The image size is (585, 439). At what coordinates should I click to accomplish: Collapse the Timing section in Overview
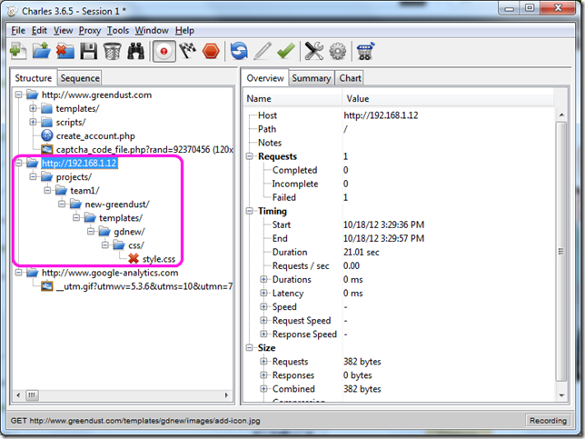[x=249, y=211]
